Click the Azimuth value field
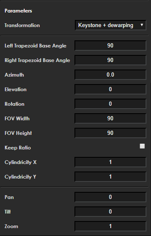 tap(110, 75)
